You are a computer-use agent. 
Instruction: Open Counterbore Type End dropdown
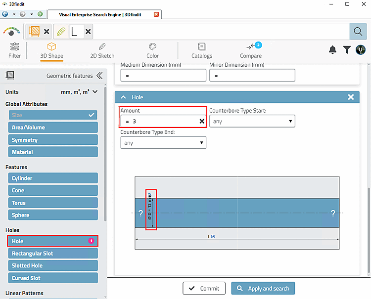click(163, 143)
